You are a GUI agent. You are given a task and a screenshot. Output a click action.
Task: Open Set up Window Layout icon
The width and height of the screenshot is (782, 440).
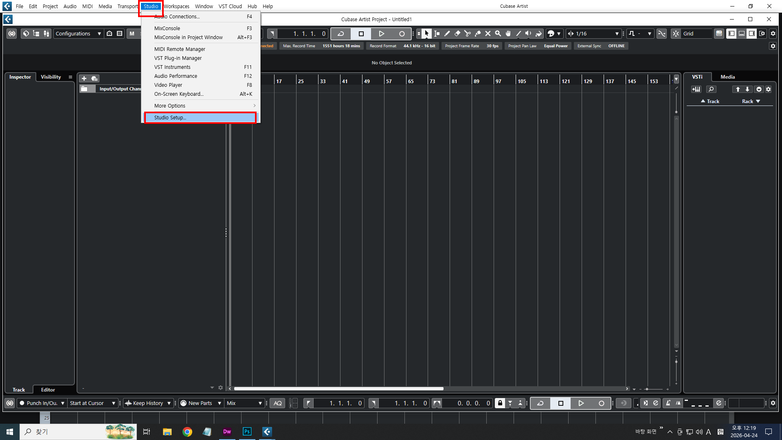pyautogui.click(x=762, y=33)
